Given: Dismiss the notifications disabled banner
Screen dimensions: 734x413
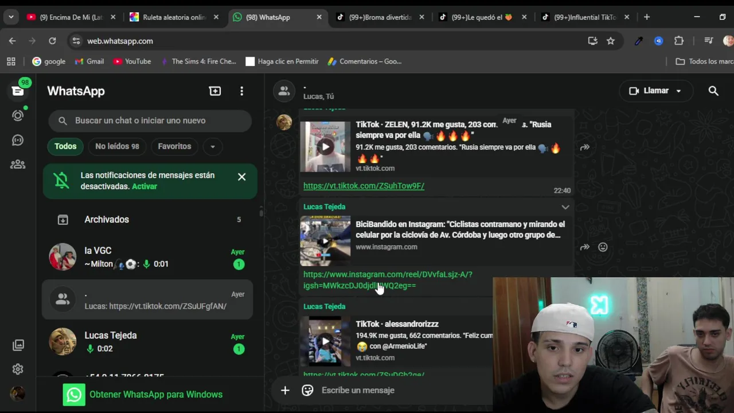Looking at the screenshot, I should 242,177.
